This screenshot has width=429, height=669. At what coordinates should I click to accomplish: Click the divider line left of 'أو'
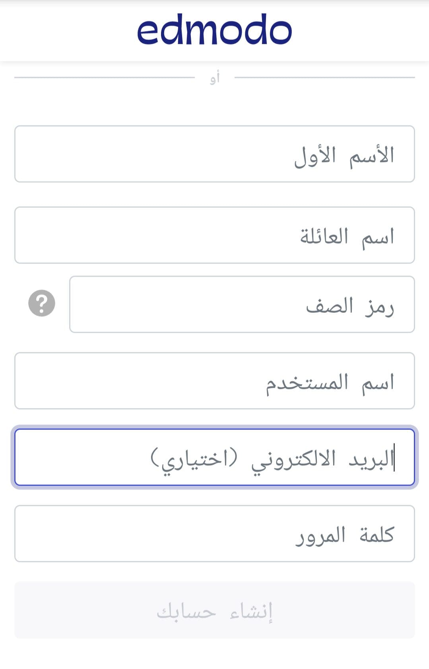pyautogui.click(x=105, y=77)
